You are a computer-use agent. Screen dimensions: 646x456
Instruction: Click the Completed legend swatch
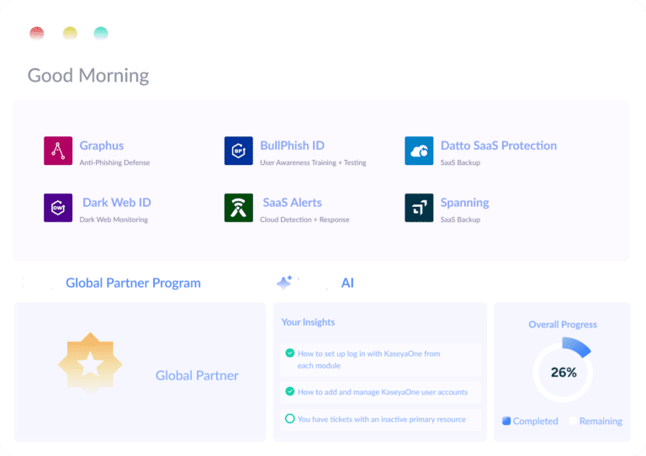506,421
